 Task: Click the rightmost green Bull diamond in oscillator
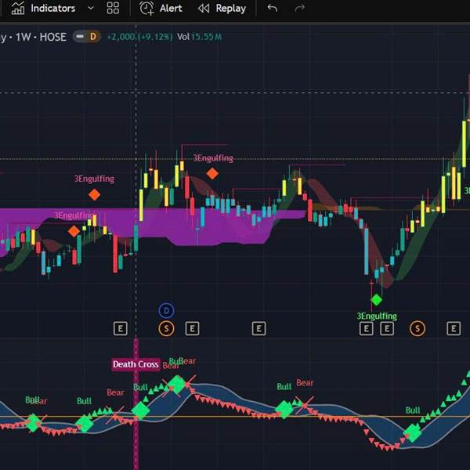click(x=413, y=433)
